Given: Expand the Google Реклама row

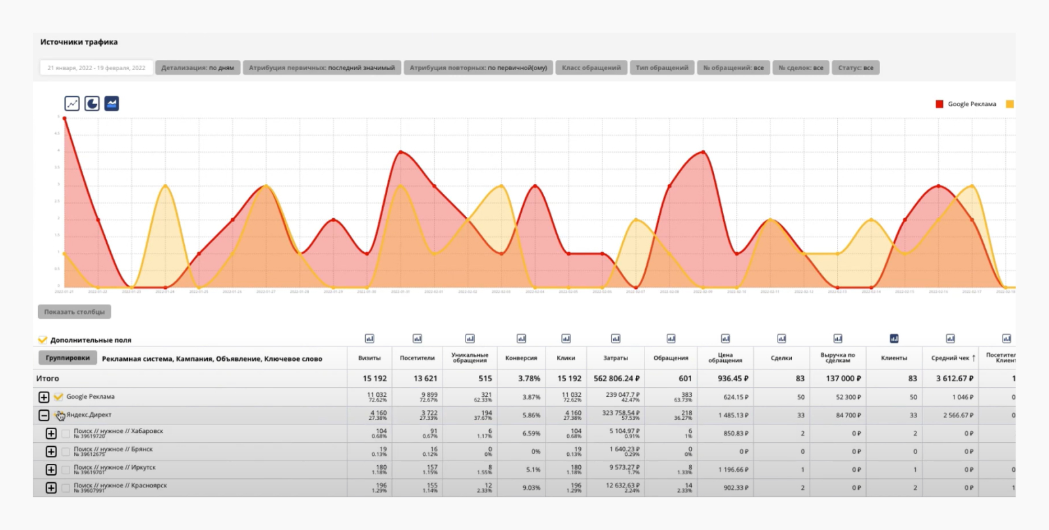Looking at the screenshot, I should click(x=44, y=397).
